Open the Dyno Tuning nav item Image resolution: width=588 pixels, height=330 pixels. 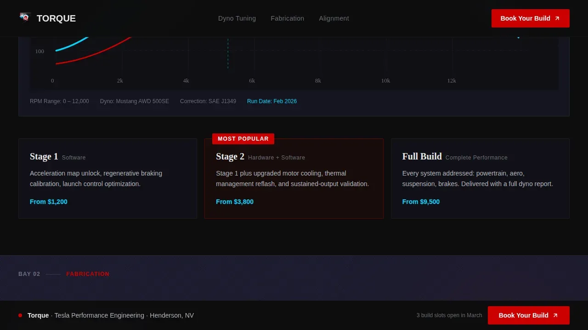(x=237, y=18)
